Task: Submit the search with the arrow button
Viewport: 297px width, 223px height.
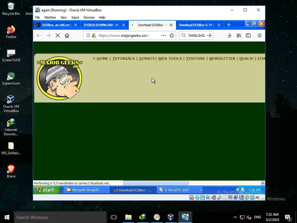Action: 209,35
